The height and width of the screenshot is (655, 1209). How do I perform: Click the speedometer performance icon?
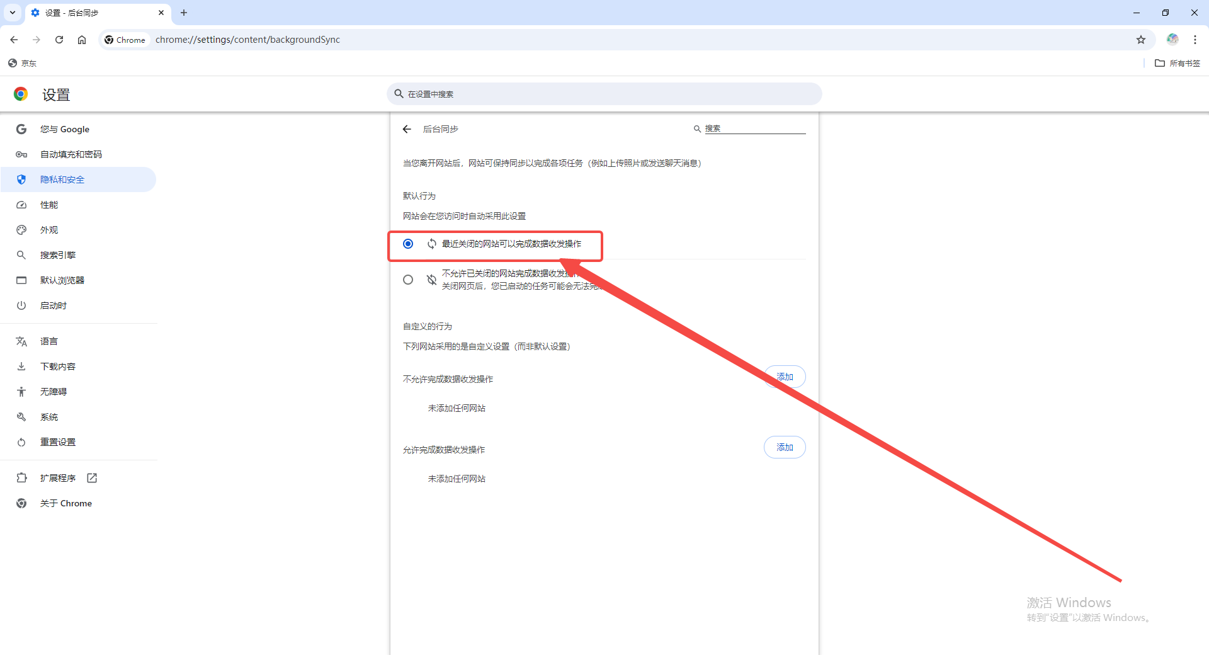(x=21, y=205)
